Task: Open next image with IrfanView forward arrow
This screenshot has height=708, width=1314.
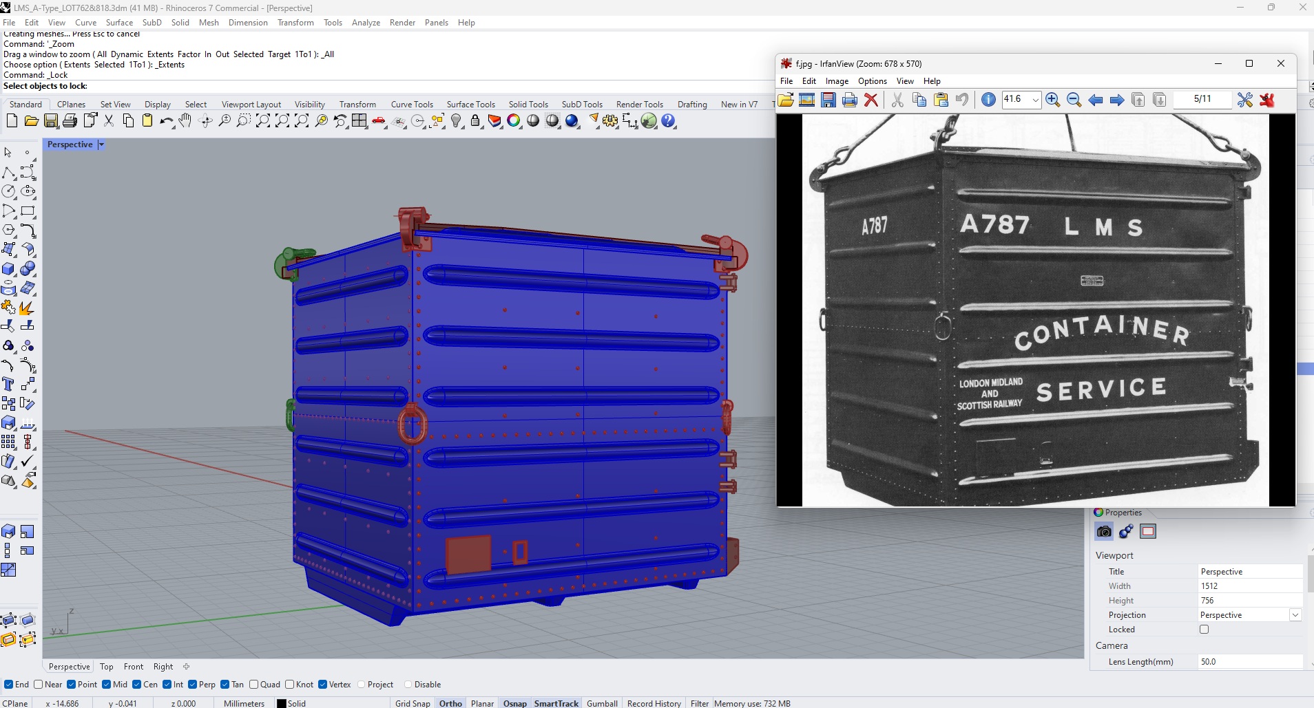Action: 1117,100
